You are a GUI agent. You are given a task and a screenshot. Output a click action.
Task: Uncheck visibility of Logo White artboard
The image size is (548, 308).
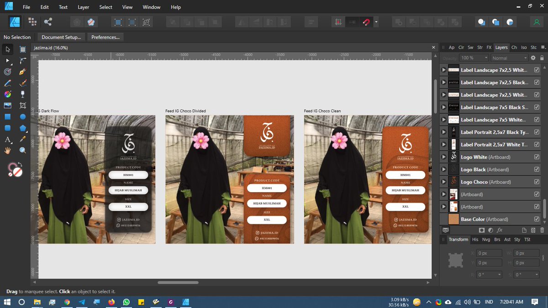[537, 157]
